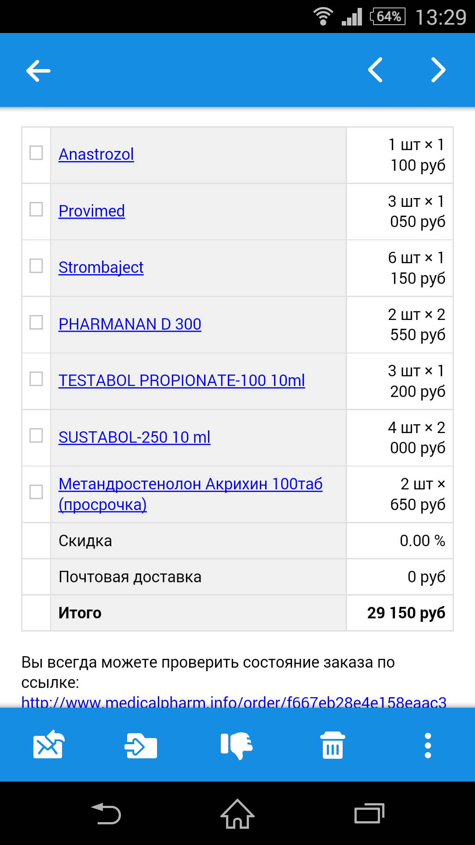Open TESTABOL PROPIONATE-100 10ml link
475x845 pixels.
(x=182, y=381)
